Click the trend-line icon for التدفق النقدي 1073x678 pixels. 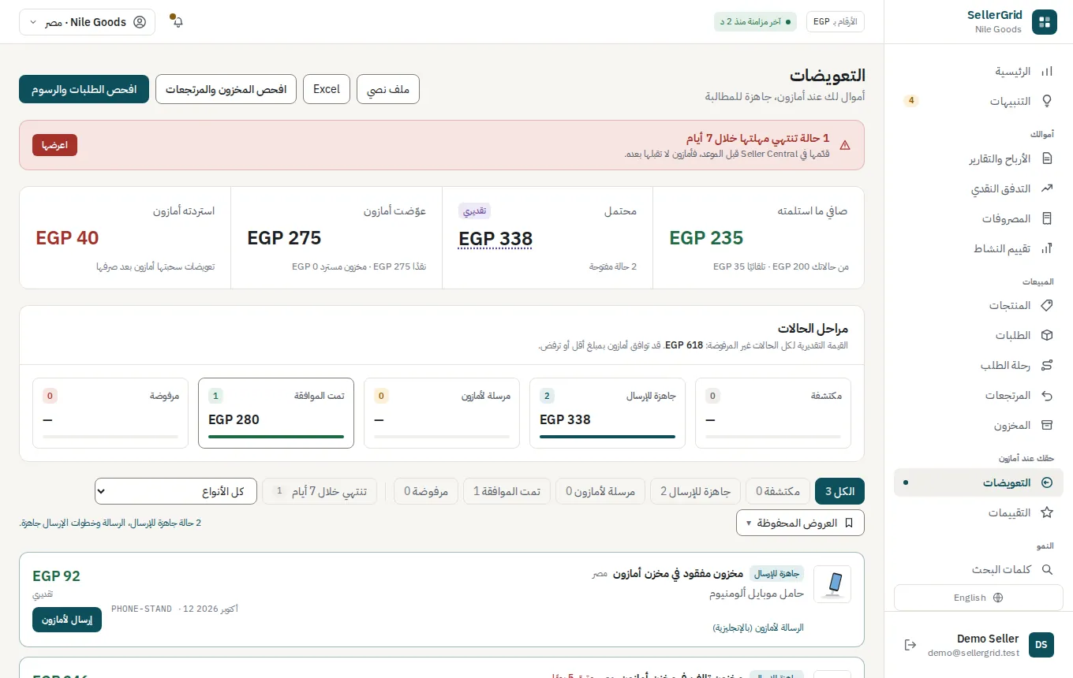[x=1047, y=189]
